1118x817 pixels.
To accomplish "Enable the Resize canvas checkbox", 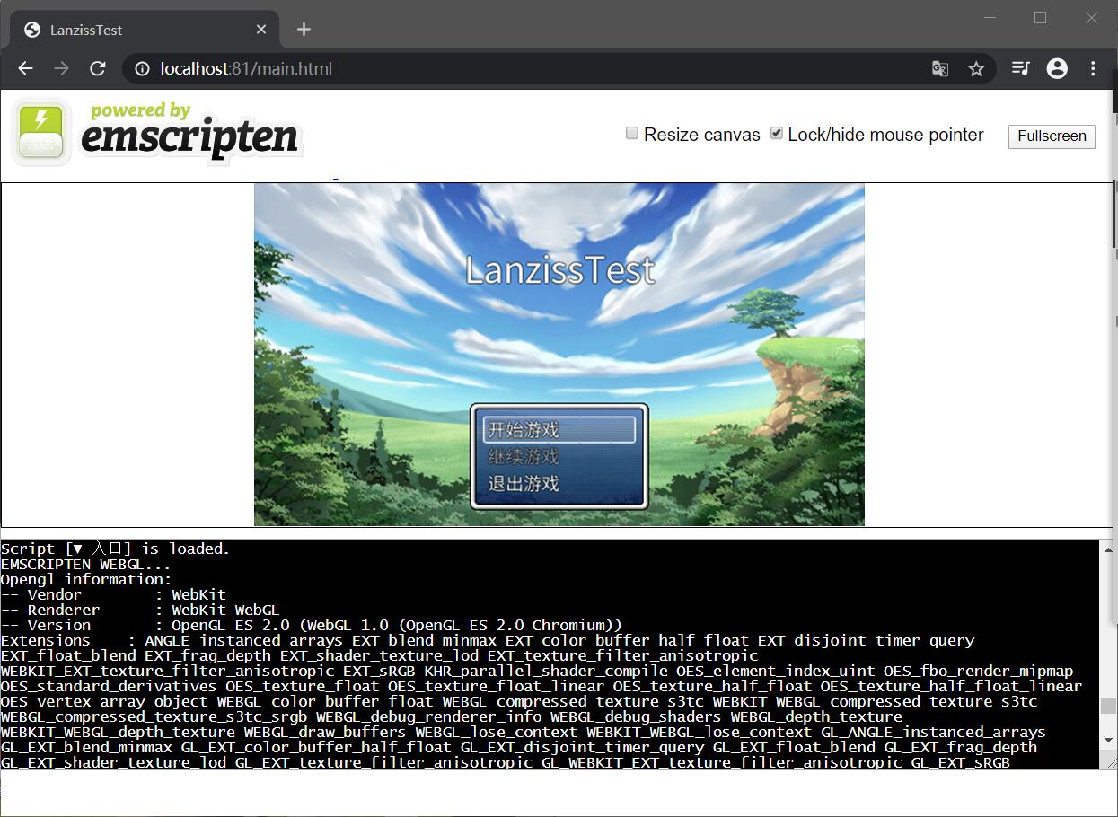I will 632,134.
